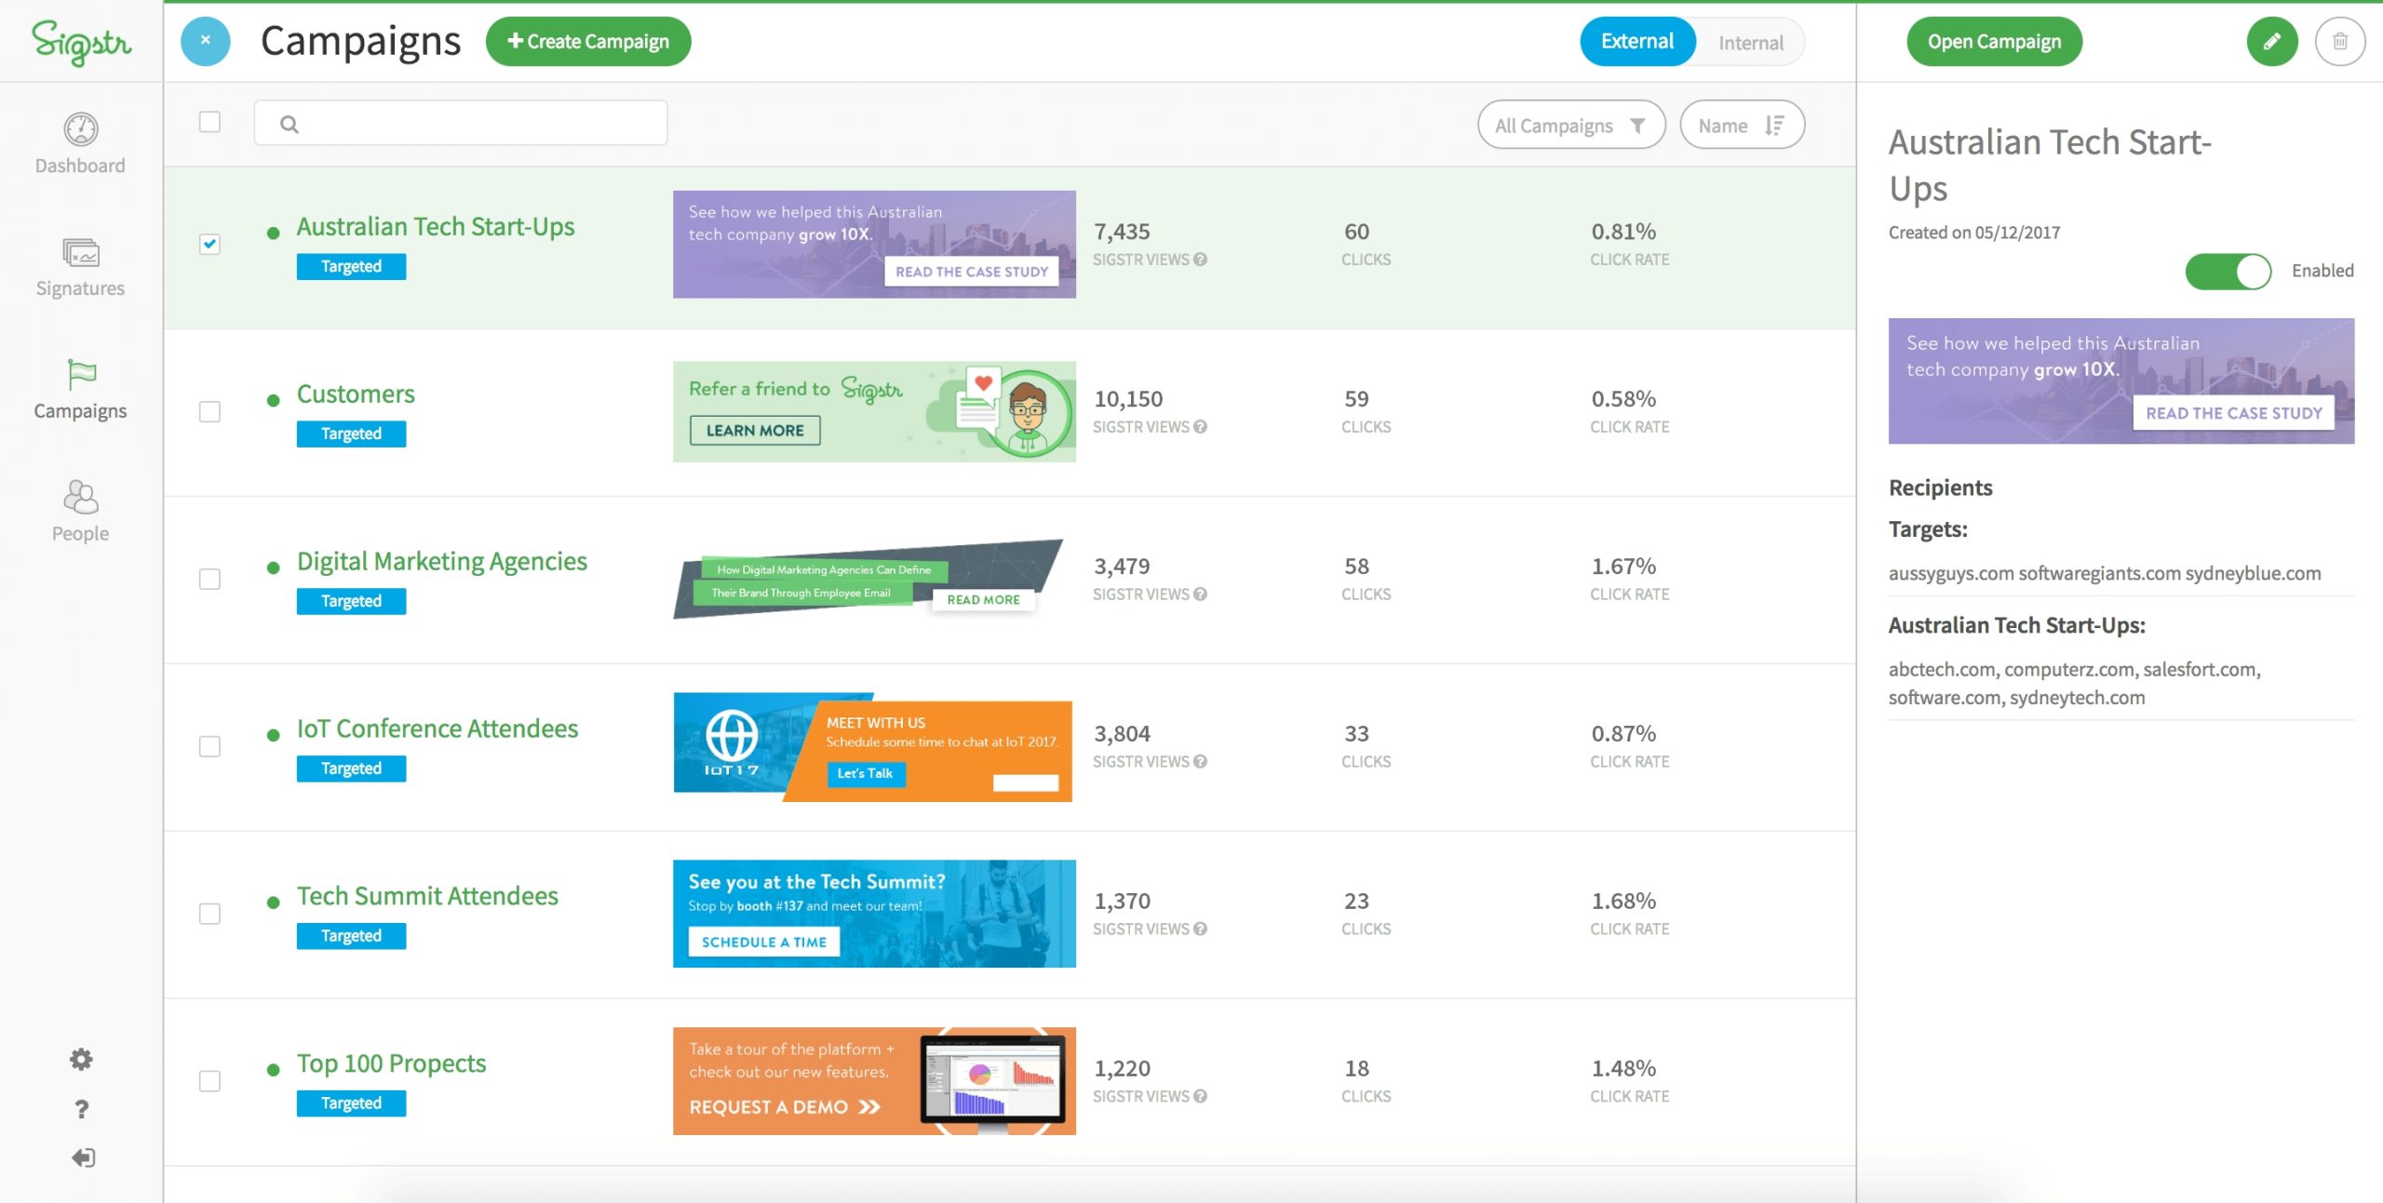
Task: Click the search magnifier icon
Action: point(289,124)
